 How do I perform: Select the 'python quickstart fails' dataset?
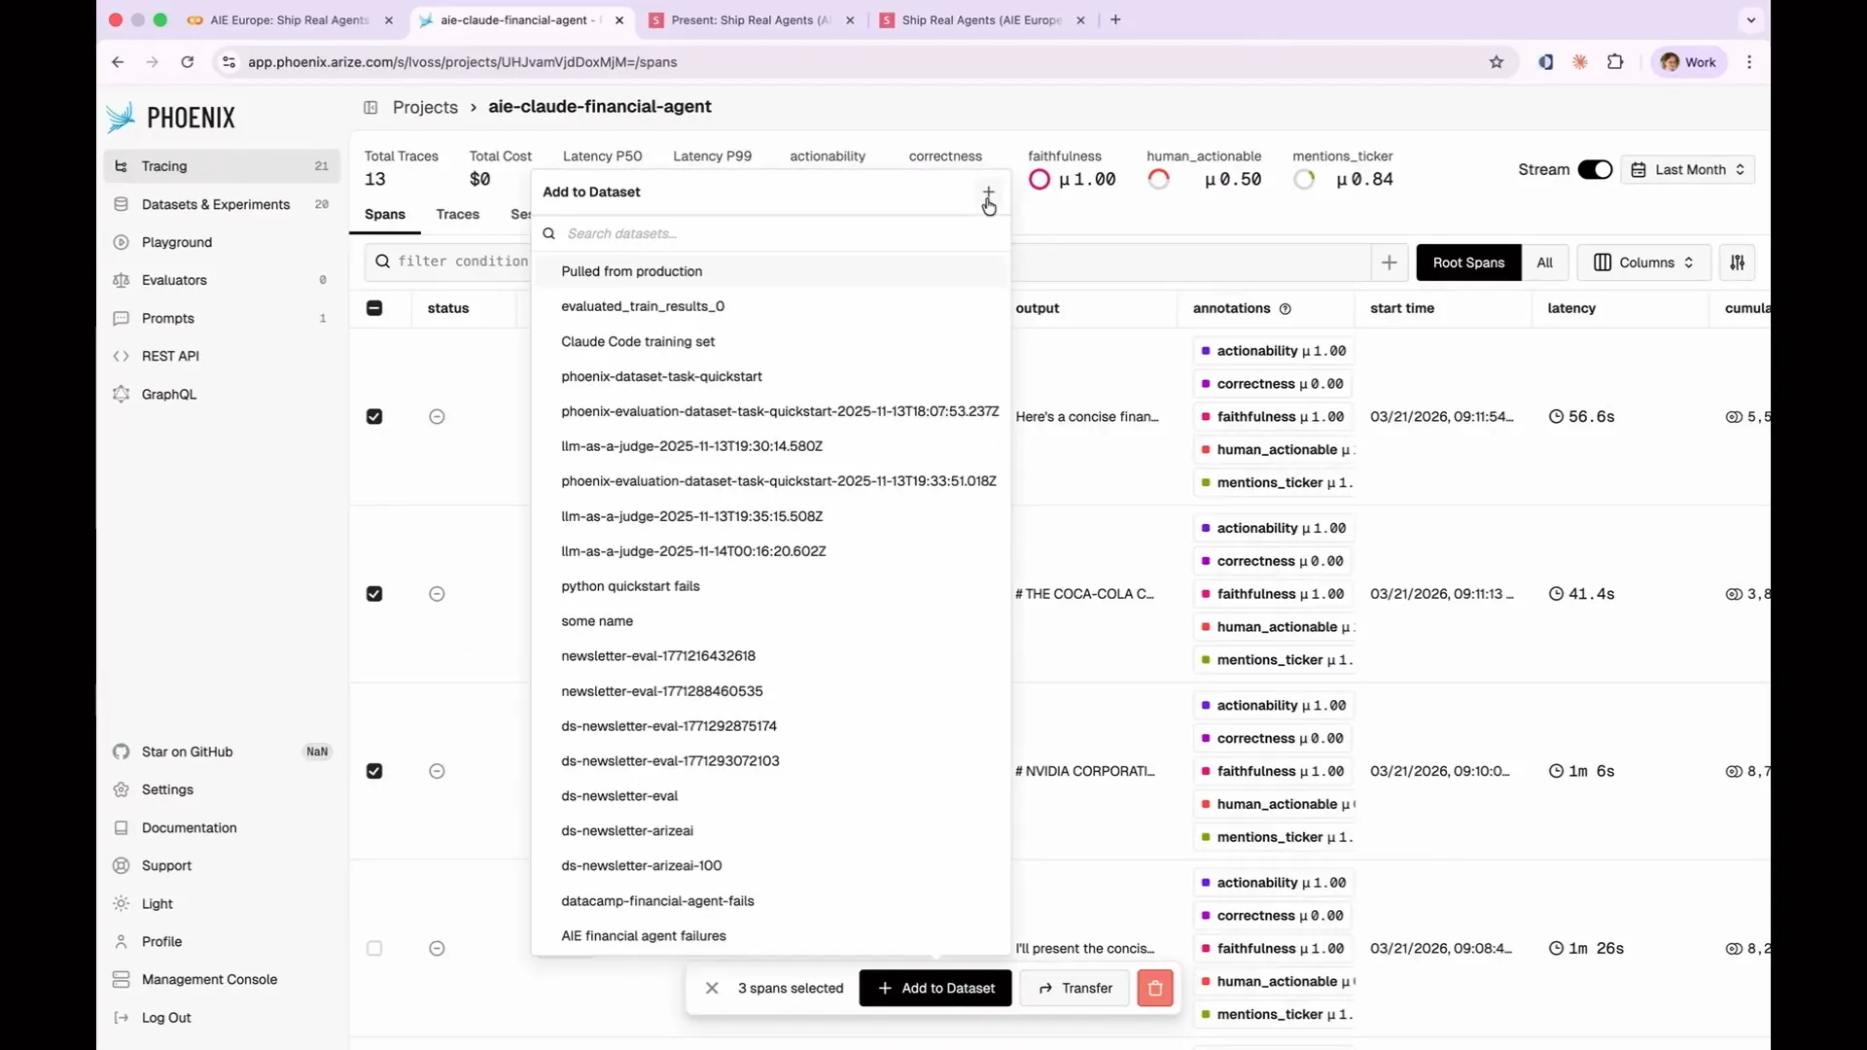pyautogui.click(x=771, y=586)
